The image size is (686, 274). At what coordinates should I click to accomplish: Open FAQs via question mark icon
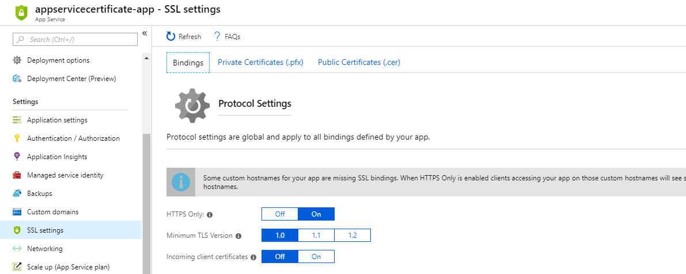pyautogui.click(x=217, y=37)
